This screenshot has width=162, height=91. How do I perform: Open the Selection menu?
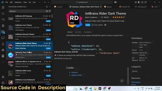(18, 2)
